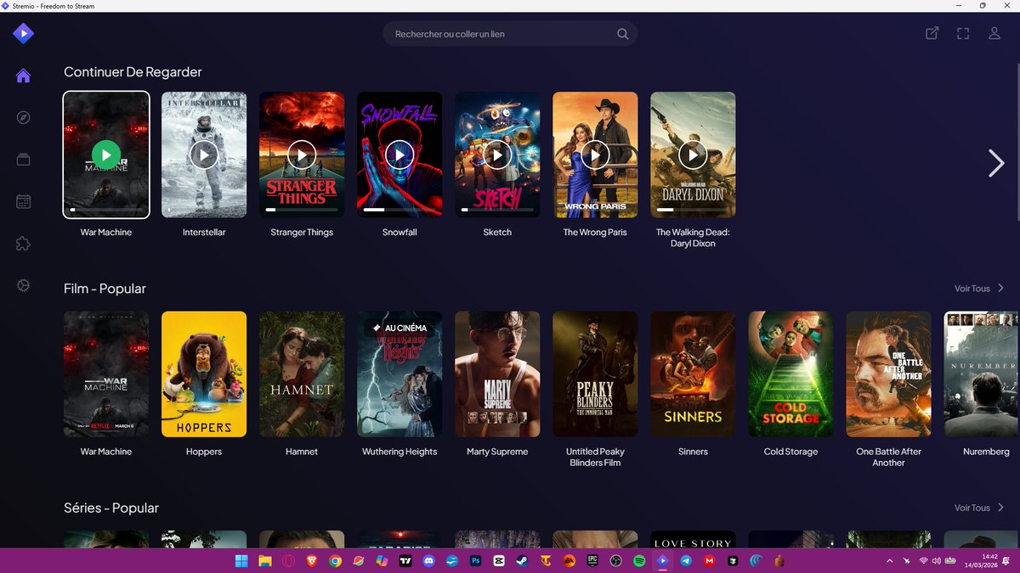Toggle the airplane mode tray icon
The width and height of the screenshot is (1020, 573).
tap(907, 560)
